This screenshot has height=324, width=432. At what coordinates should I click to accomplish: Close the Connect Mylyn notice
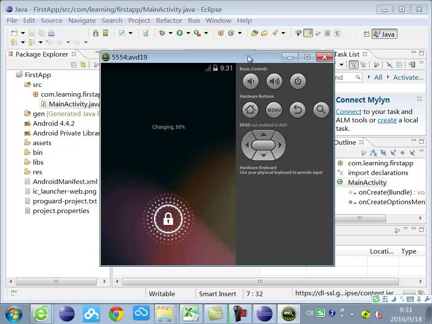tap(419, 99)
